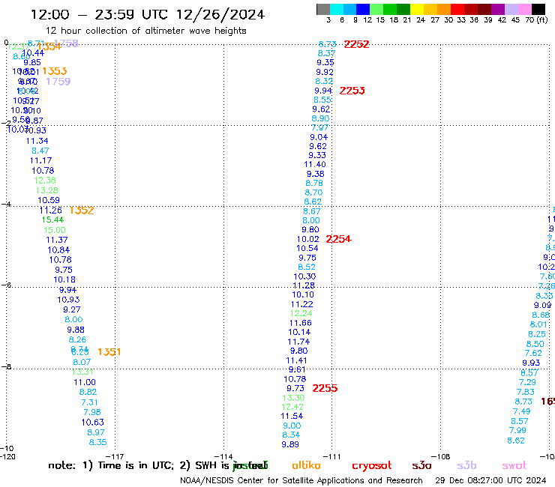Click the 10.02 value beside pass 2254
This screenshot has width=555, height=487.
point(308,240)
